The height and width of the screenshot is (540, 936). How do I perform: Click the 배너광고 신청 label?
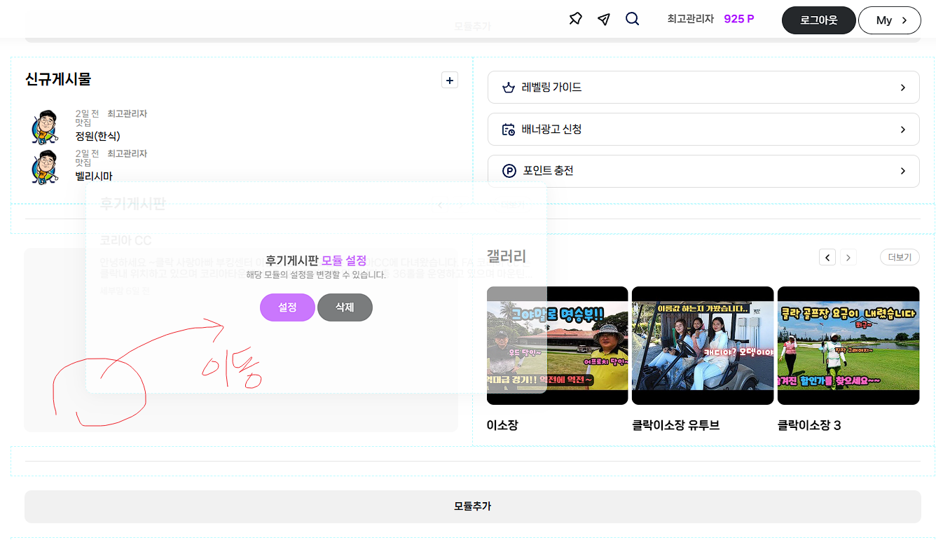click(552, 130)
